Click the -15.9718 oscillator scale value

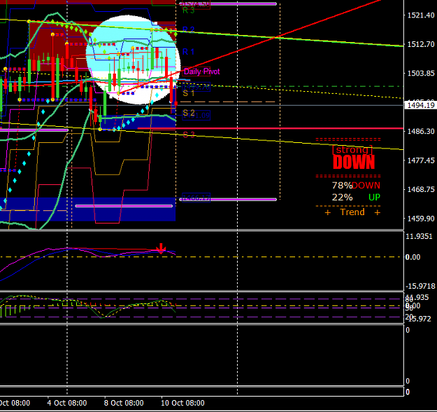[x=420, y=286]
